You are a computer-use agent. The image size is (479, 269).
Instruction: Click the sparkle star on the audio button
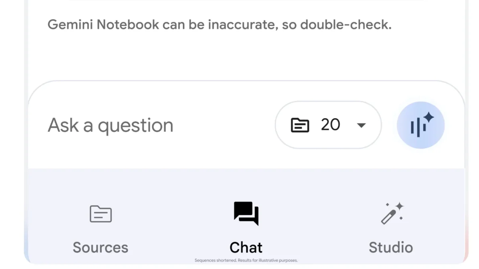[429, 117]
